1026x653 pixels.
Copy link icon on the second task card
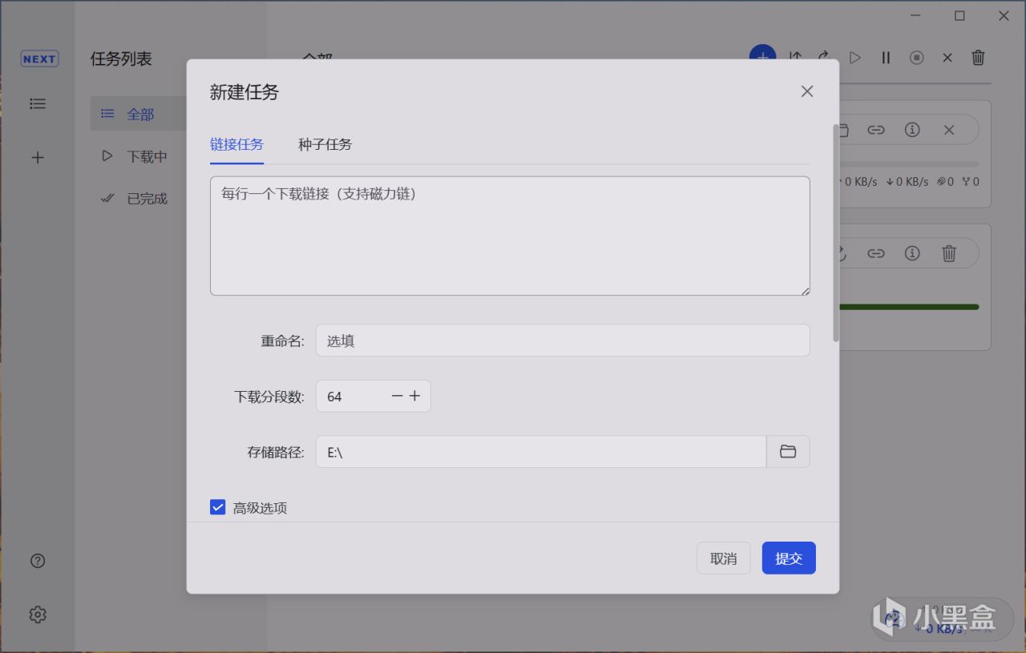(876, 253)
